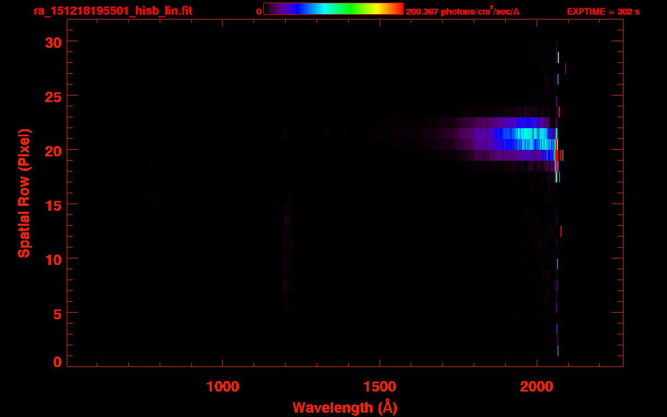
Task: Click the rainbow color scale bar
Action: pyautogui.click(x=333, y=9)
